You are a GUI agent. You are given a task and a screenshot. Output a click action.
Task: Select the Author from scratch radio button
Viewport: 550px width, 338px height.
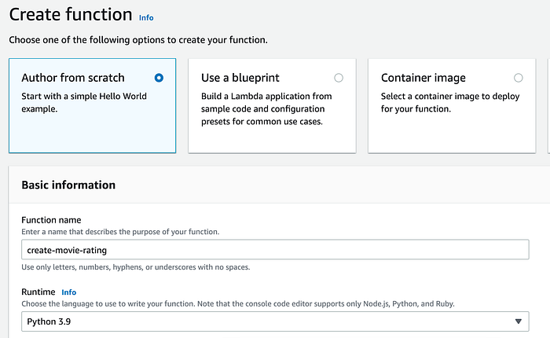(x=159, y=78)
